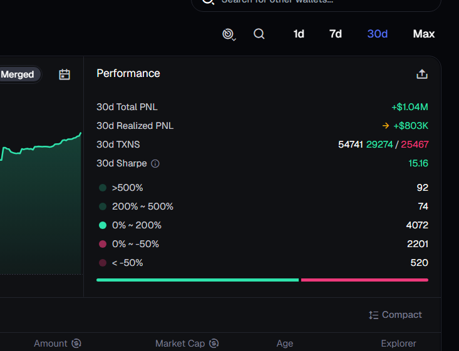
Task: Click the 30d TXNS label
Action: [118, 145]
